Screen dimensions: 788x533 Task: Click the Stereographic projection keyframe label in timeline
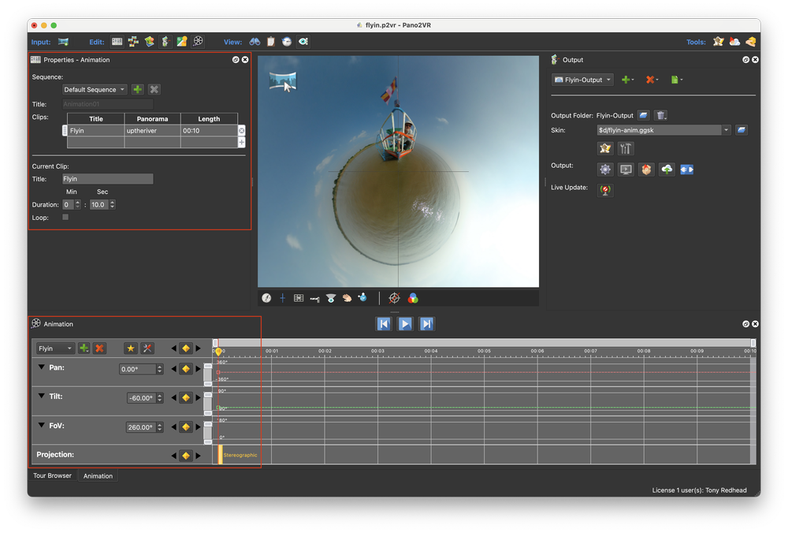tap(240, 456)
